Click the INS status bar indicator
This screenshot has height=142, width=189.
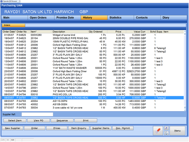pos(8,140)
